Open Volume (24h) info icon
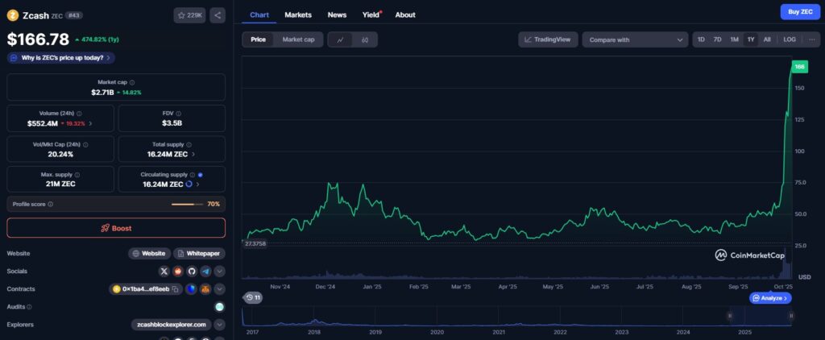The width and height of the screenshot is (825, 340). click(x=78, y=113)
